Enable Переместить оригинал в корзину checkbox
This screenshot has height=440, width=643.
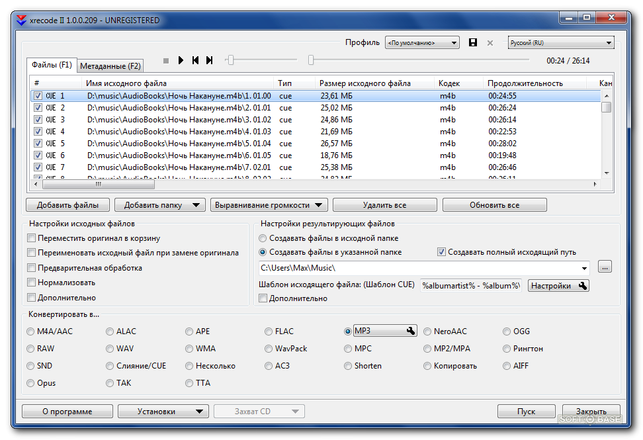(x=31, y=238)
